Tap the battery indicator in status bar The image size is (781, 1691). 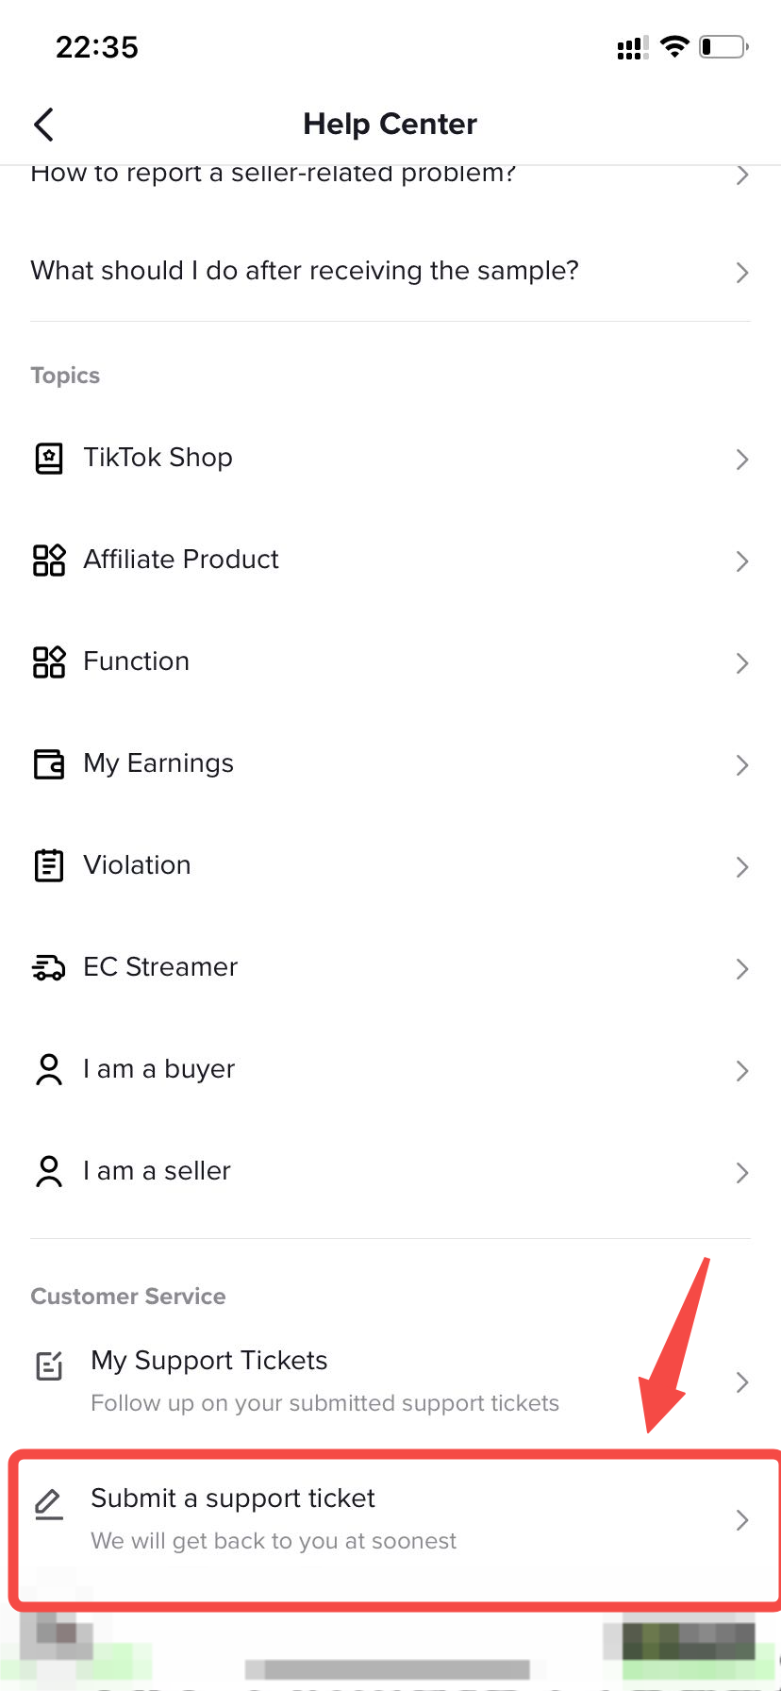pos(723,46)
